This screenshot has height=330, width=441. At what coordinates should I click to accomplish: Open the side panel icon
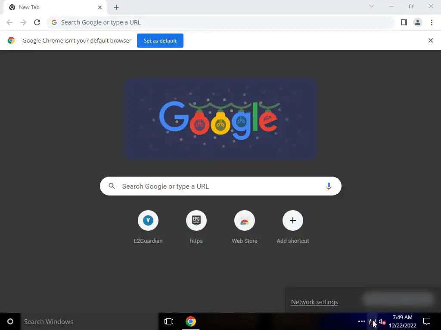coord(404,22)
